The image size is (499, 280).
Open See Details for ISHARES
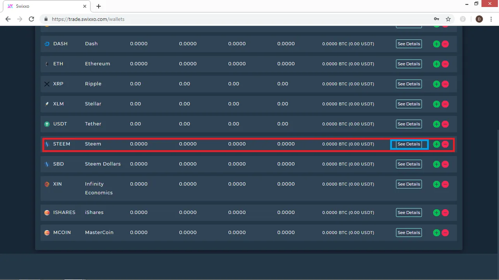coord(409,213)
